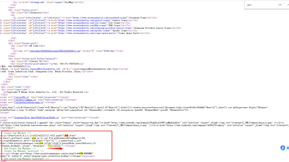
Task: Click the red arrow annotation
Action: click(x=55, y=149)
